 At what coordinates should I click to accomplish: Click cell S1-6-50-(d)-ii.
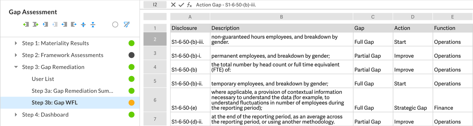click(190, 119)
